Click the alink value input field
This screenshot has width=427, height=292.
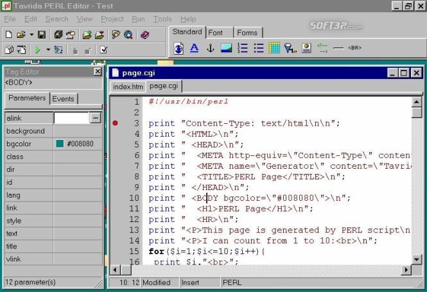point(72,118)
